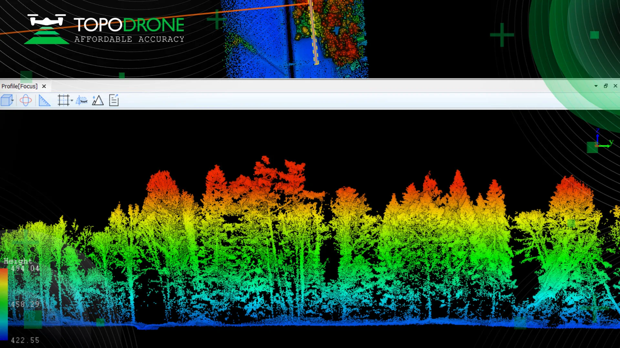Export the profile report document
Screen dimensions: 620x348
point(114,100)
